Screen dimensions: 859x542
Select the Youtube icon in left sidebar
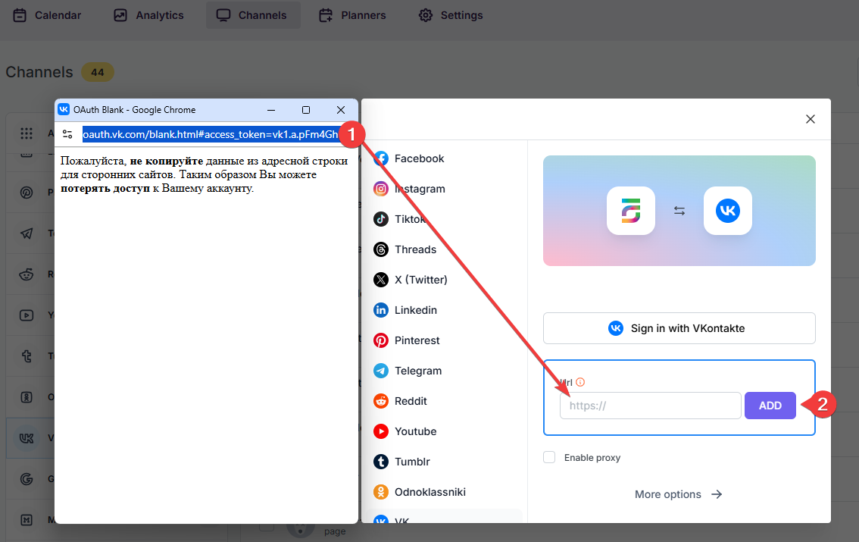27,315
